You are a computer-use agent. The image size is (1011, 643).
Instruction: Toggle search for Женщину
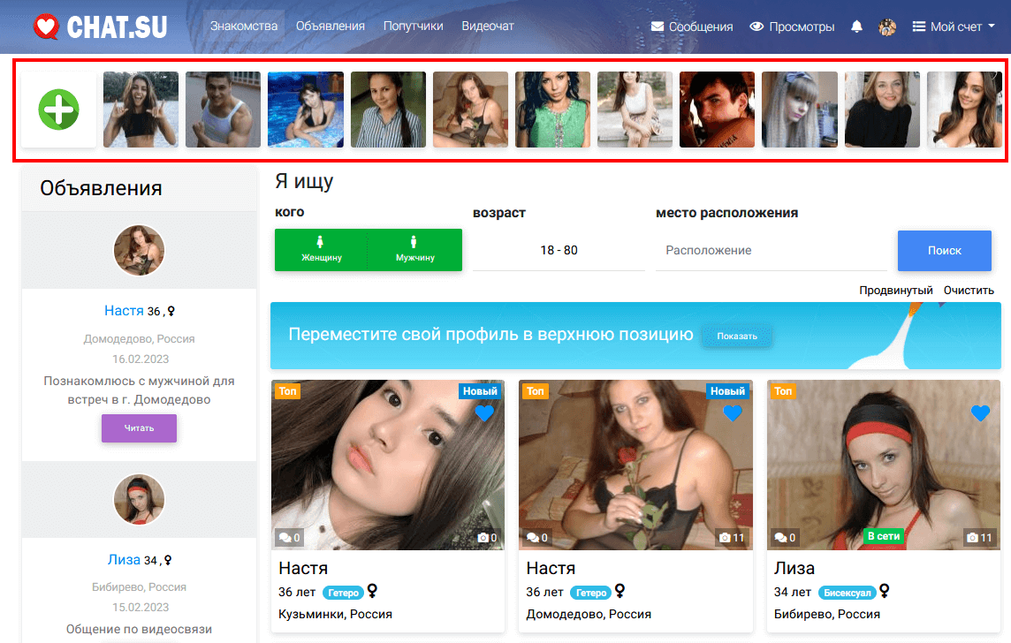[x=320, y=250]
